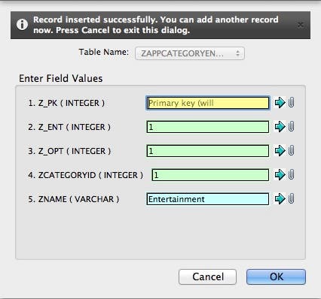Click the paperclip icon for Z_OPT row
321x299 pixels.
pos(291,150)
